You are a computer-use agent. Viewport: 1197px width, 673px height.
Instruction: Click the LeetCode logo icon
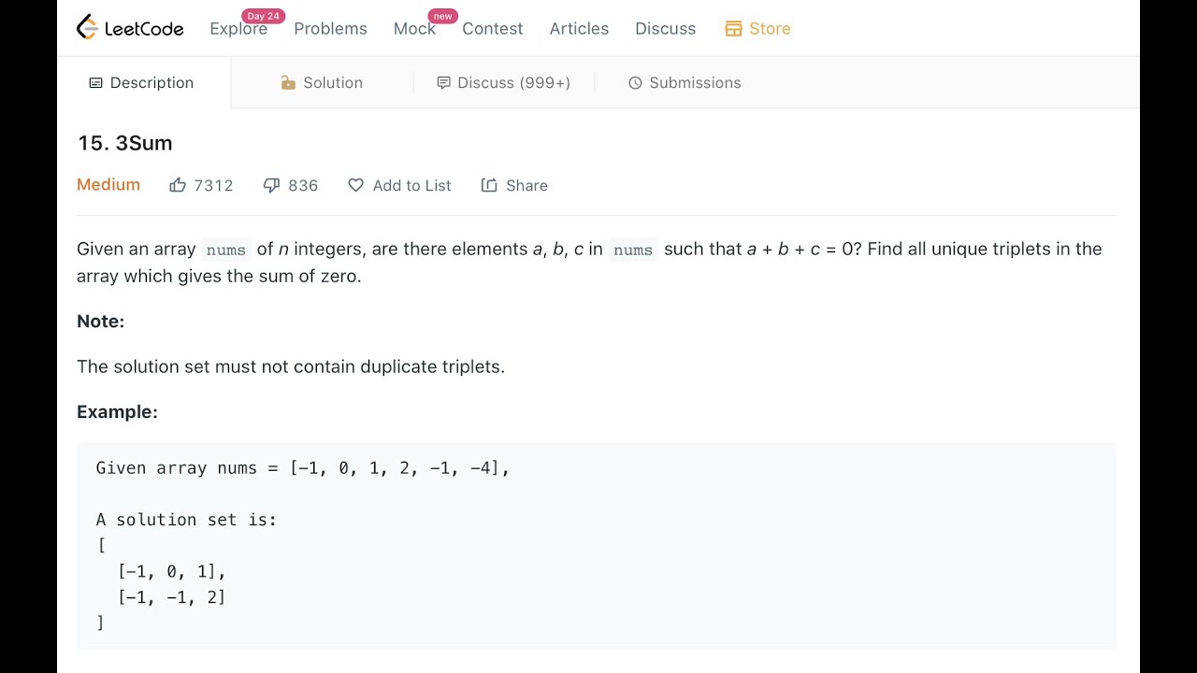tap(87, 28)
